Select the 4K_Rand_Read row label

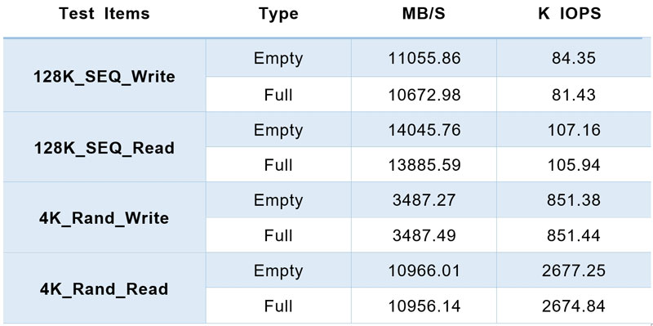tap(104, 289)
